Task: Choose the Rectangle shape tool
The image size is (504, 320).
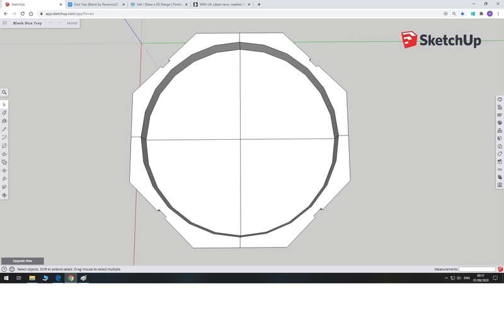Action: click(4, 146)
